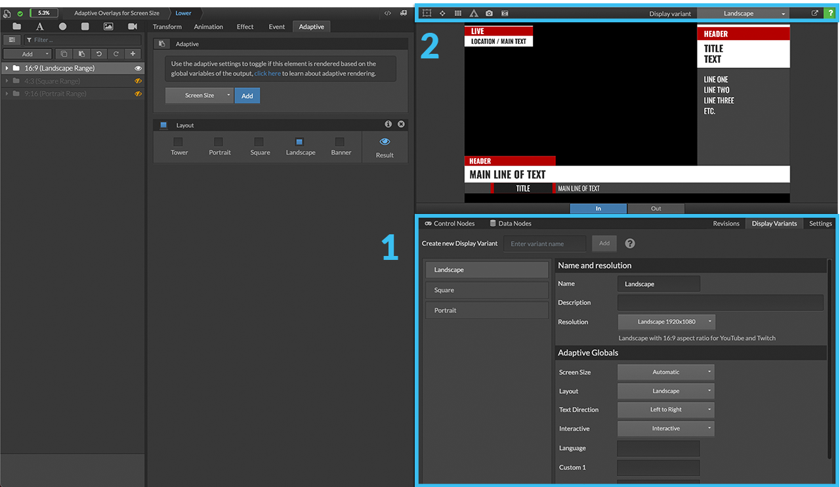Viewport: 840px width, 487px height.
Task: Click the help icon next to variant Add button
Action: pyautogui.click(x=630, y=243)
